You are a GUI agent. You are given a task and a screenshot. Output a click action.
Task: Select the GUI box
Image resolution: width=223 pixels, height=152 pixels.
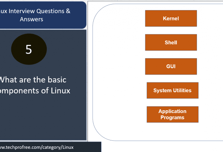pyautogui.click(x=171, y=66)
